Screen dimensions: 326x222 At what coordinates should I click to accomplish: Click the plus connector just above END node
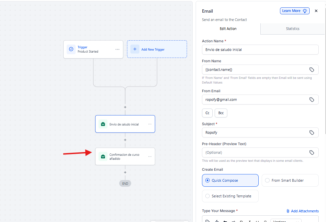click(125, 172)
